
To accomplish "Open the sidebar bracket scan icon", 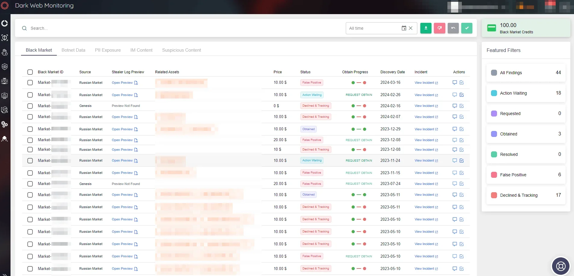I will pyautogui.click(x=5, y=38).
